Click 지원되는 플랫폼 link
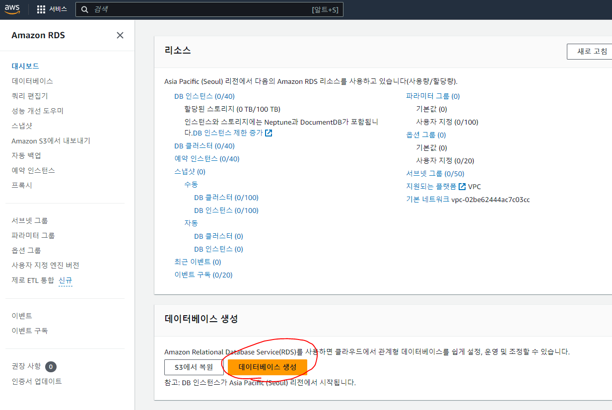This screenshot has width=612, height=410. (431, 187)
